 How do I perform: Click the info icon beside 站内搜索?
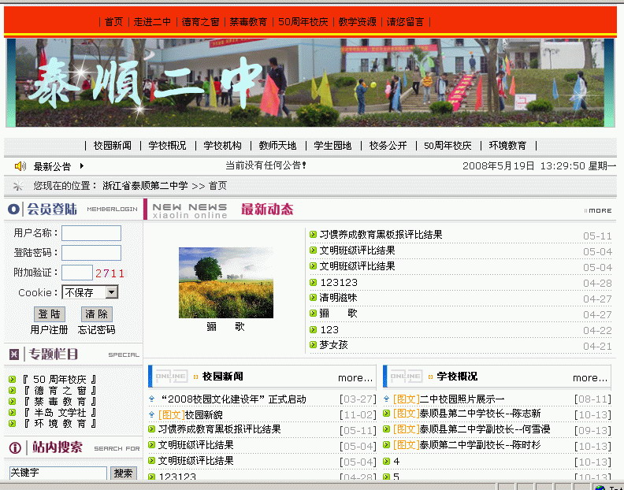[x=15, y=447]
